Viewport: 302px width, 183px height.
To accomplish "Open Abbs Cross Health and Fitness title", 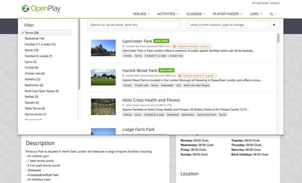I will (151, 100).
